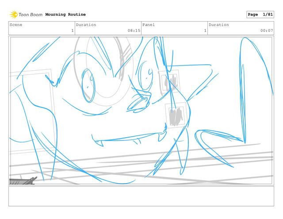Click the Toon Boom logo icon
This screenshot has width=283, height=219.
click(x=14, y=15)
